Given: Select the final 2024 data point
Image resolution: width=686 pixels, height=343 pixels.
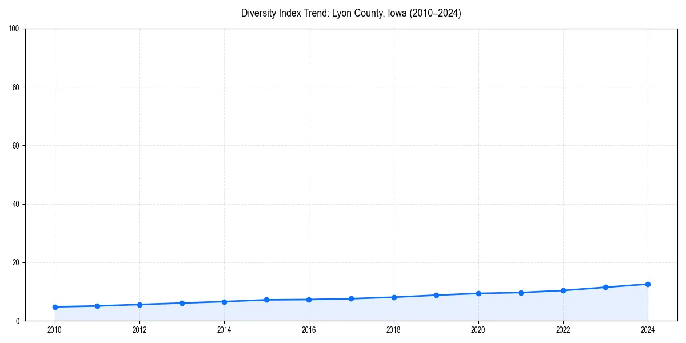Looking at the screenshot, I should (648, 284).
